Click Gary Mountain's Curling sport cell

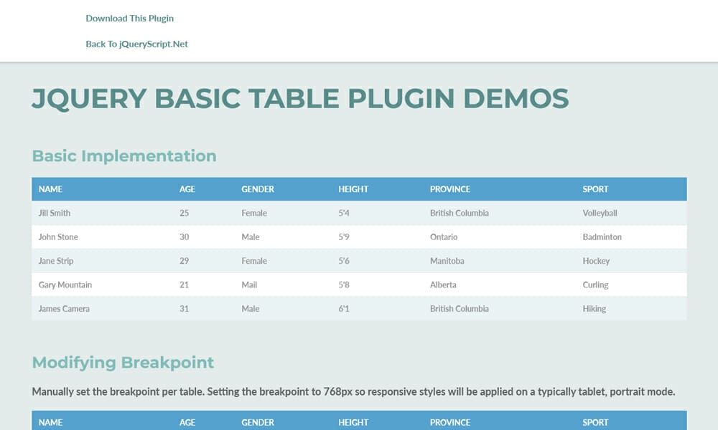[x=596, y=285]
